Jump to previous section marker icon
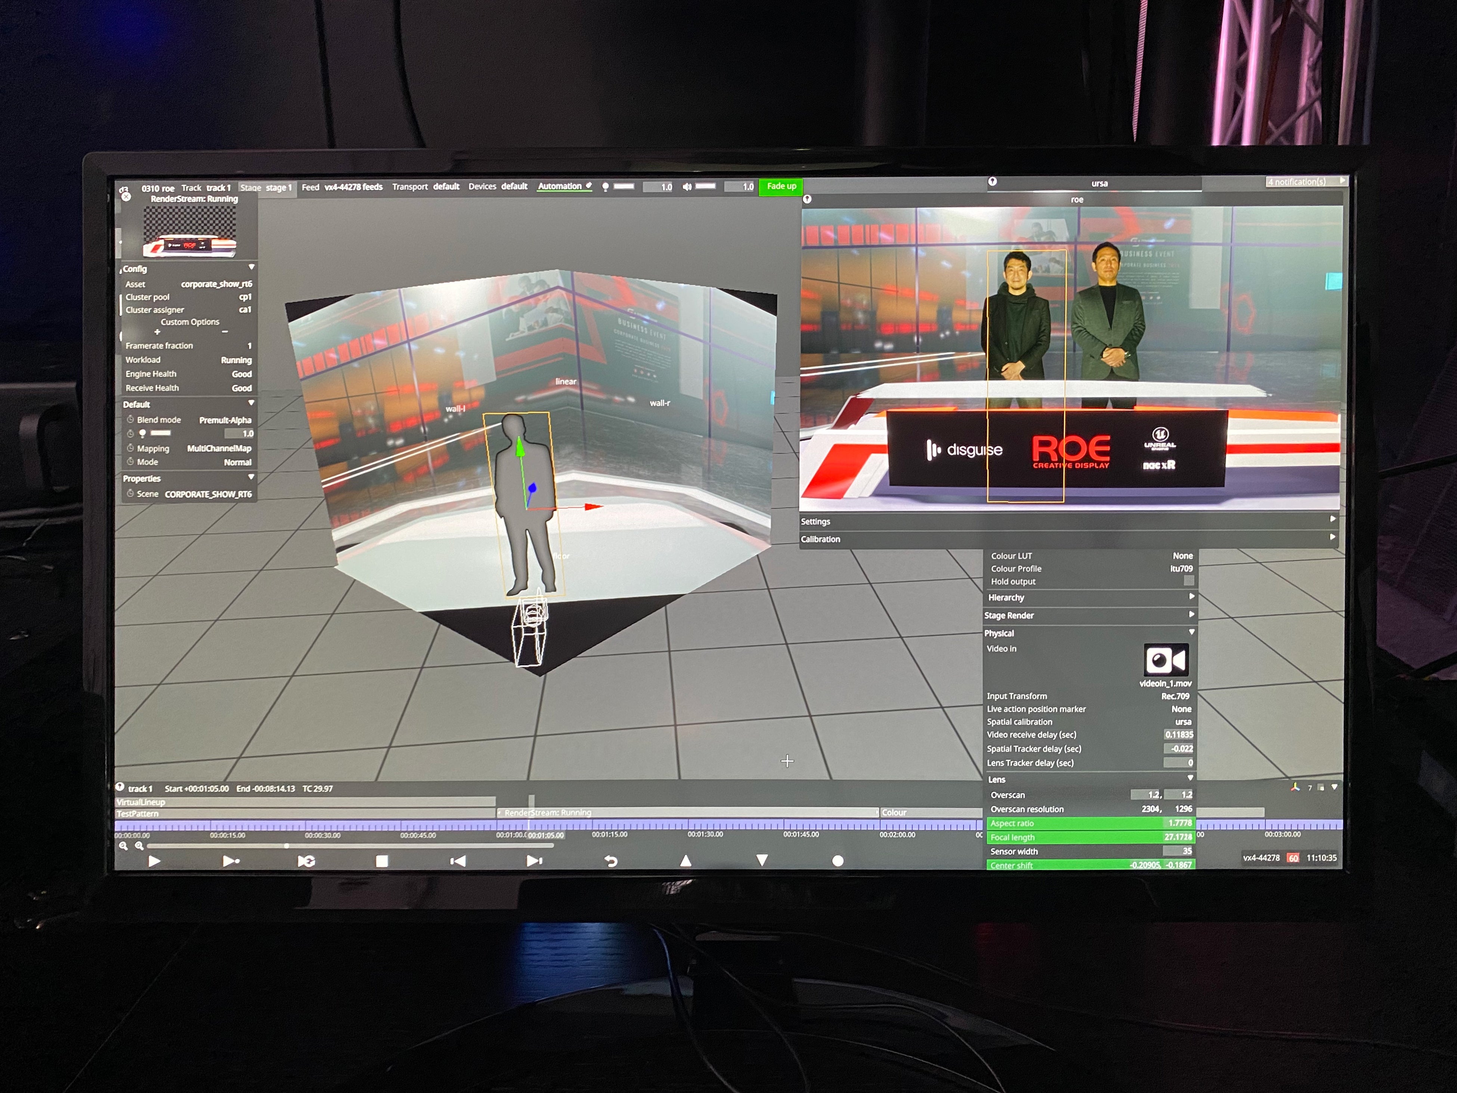Image resolution: width=1457 pixels, height=1093 pixels. click(x=458, y=861)
